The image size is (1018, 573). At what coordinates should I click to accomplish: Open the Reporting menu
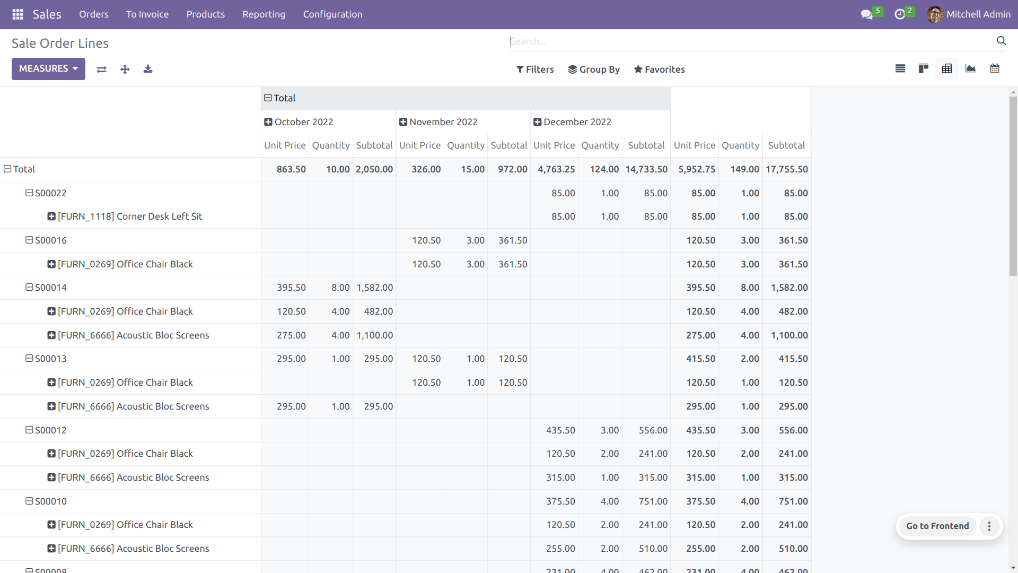coord(264,14)
